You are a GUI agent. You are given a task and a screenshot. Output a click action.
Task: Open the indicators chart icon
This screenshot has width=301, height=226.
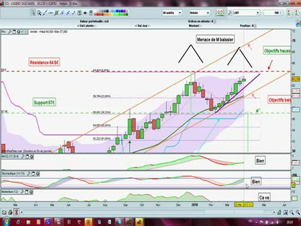(220, 13)
